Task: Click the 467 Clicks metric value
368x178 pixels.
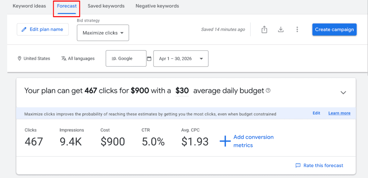Action: coord(34,141)
